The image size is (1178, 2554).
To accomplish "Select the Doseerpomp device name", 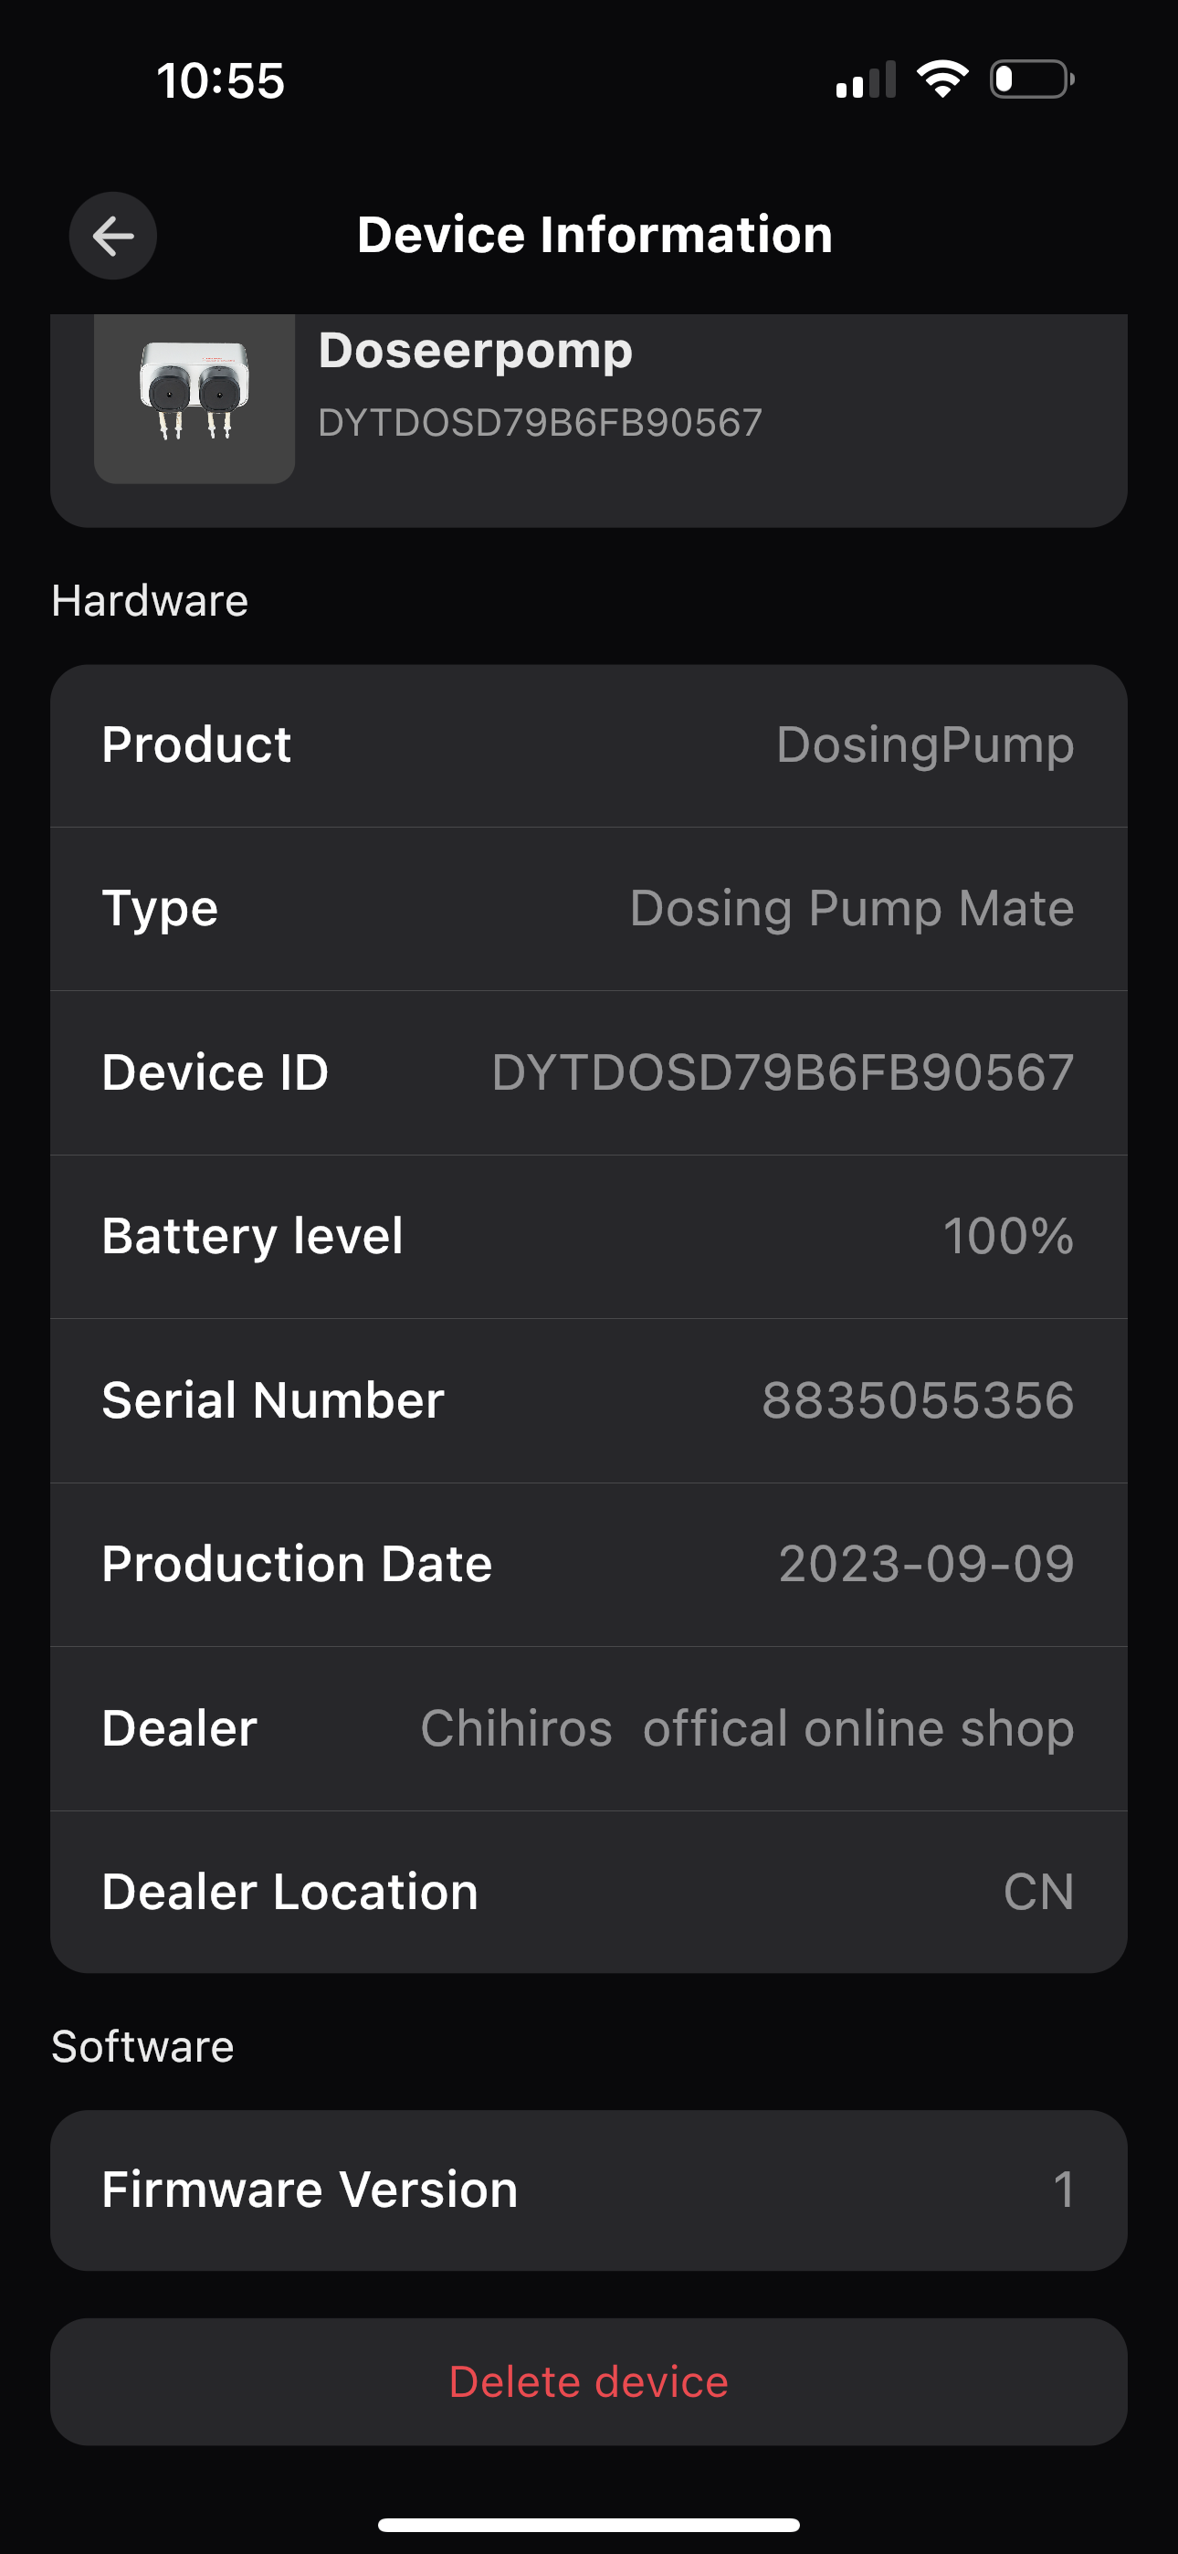I will (x=476, y=350).
